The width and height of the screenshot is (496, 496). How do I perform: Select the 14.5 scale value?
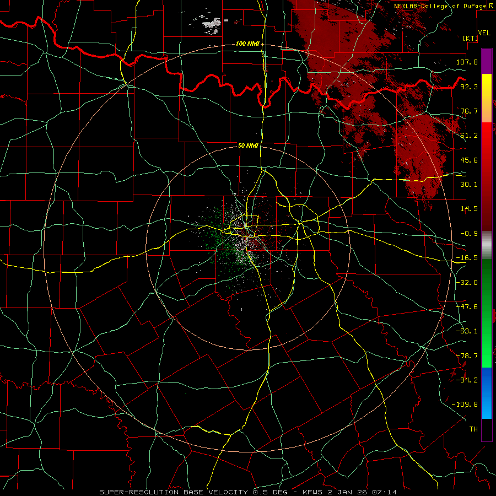[x=469, y=209]
